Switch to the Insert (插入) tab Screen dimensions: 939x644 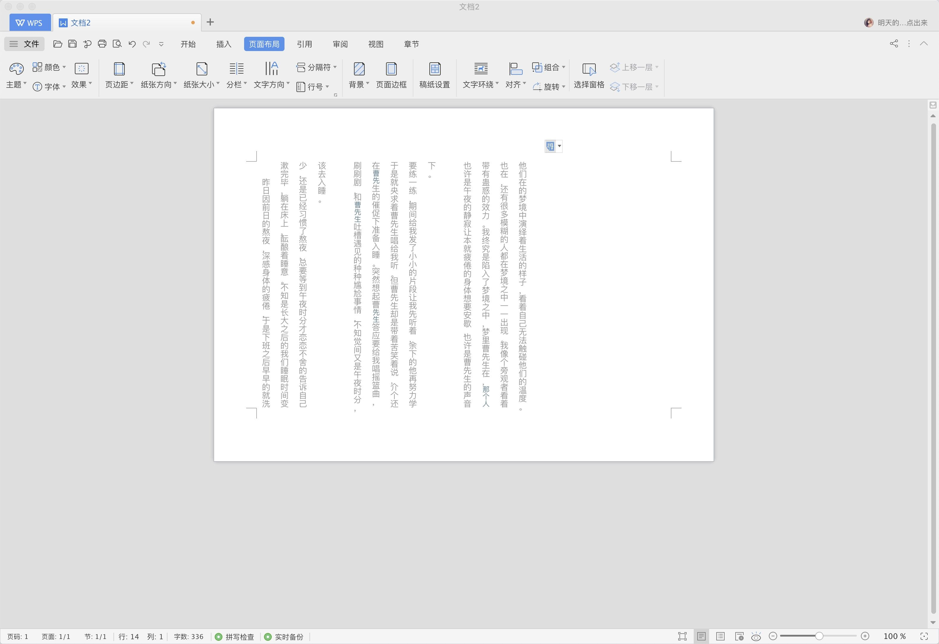point(223,44)
